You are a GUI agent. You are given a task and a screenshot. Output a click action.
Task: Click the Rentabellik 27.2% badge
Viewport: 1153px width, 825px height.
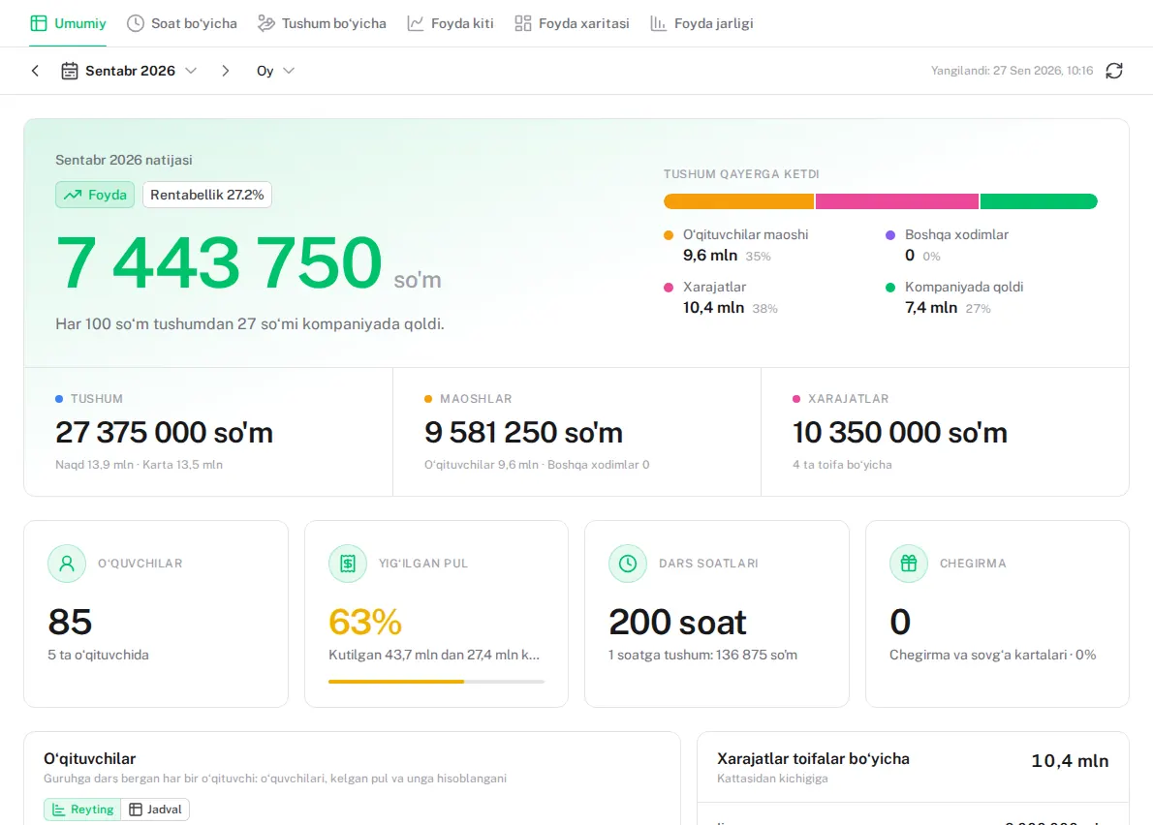tap(206, 195)
